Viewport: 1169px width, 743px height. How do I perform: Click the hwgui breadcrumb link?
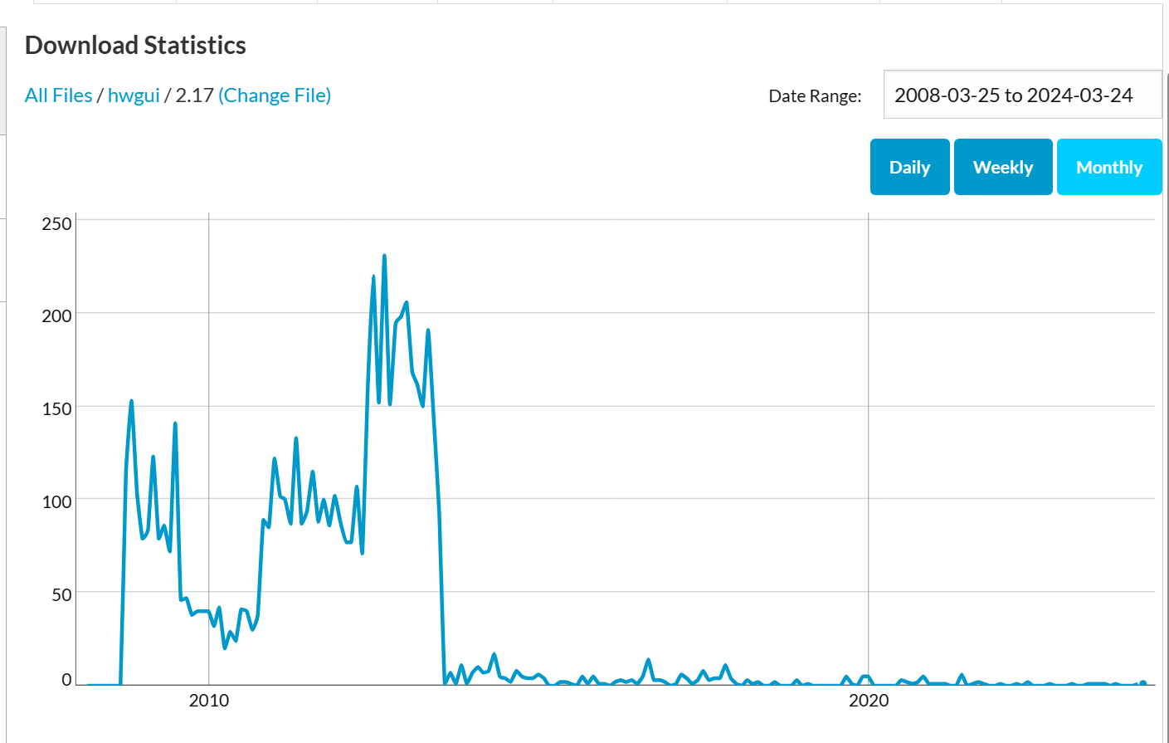click(134, 95)
